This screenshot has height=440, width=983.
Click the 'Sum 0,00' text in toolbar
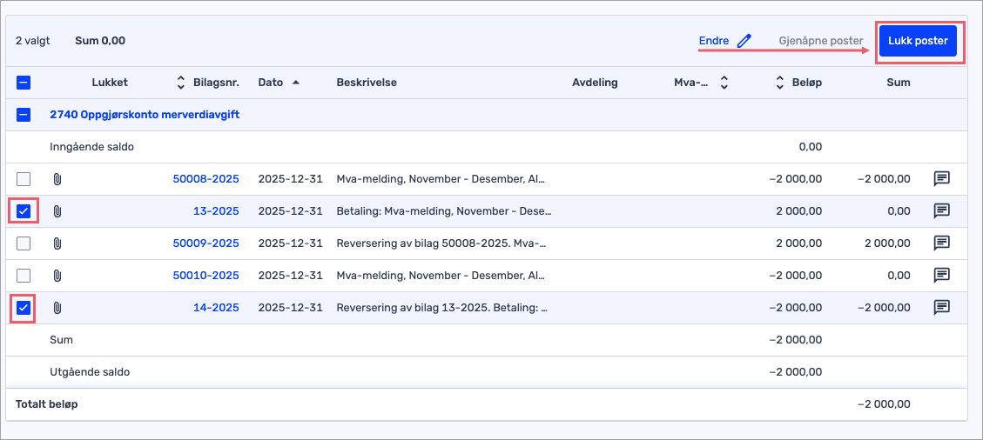(100, 42)
